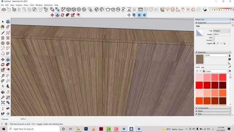
Task: Choose the Protractor tool
Action: coord(3,81)
